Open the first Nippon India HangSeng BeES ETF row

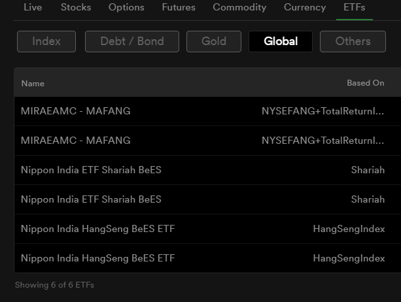tap(207, 229)
